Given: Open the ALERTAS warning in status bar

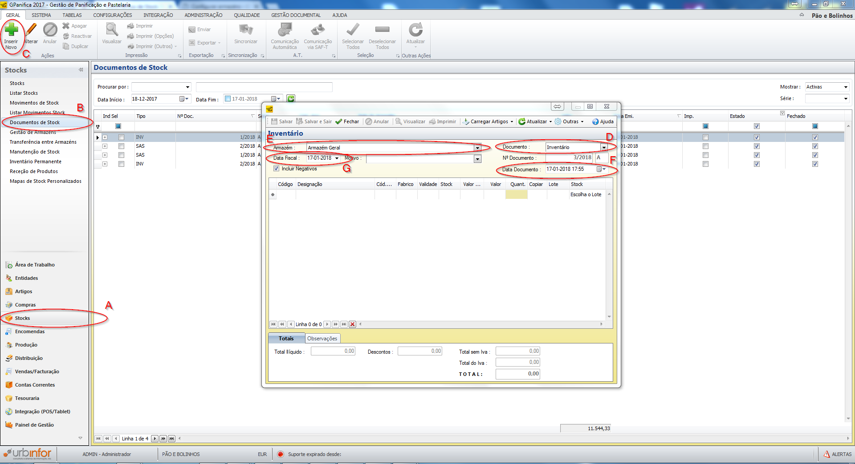Looking at the screenshot, I should [837, 454].
